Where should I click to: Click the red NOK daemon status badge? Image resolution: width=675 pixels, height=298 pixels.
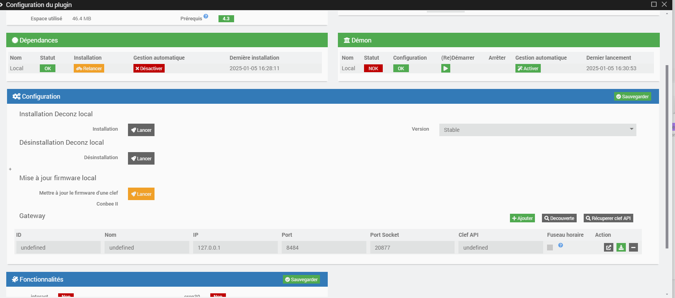[373, 68]
